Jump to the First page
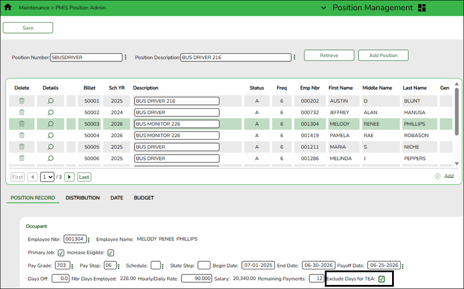Image resolution: width=464 pixels, height=289 pixels. tap(17, 177)
